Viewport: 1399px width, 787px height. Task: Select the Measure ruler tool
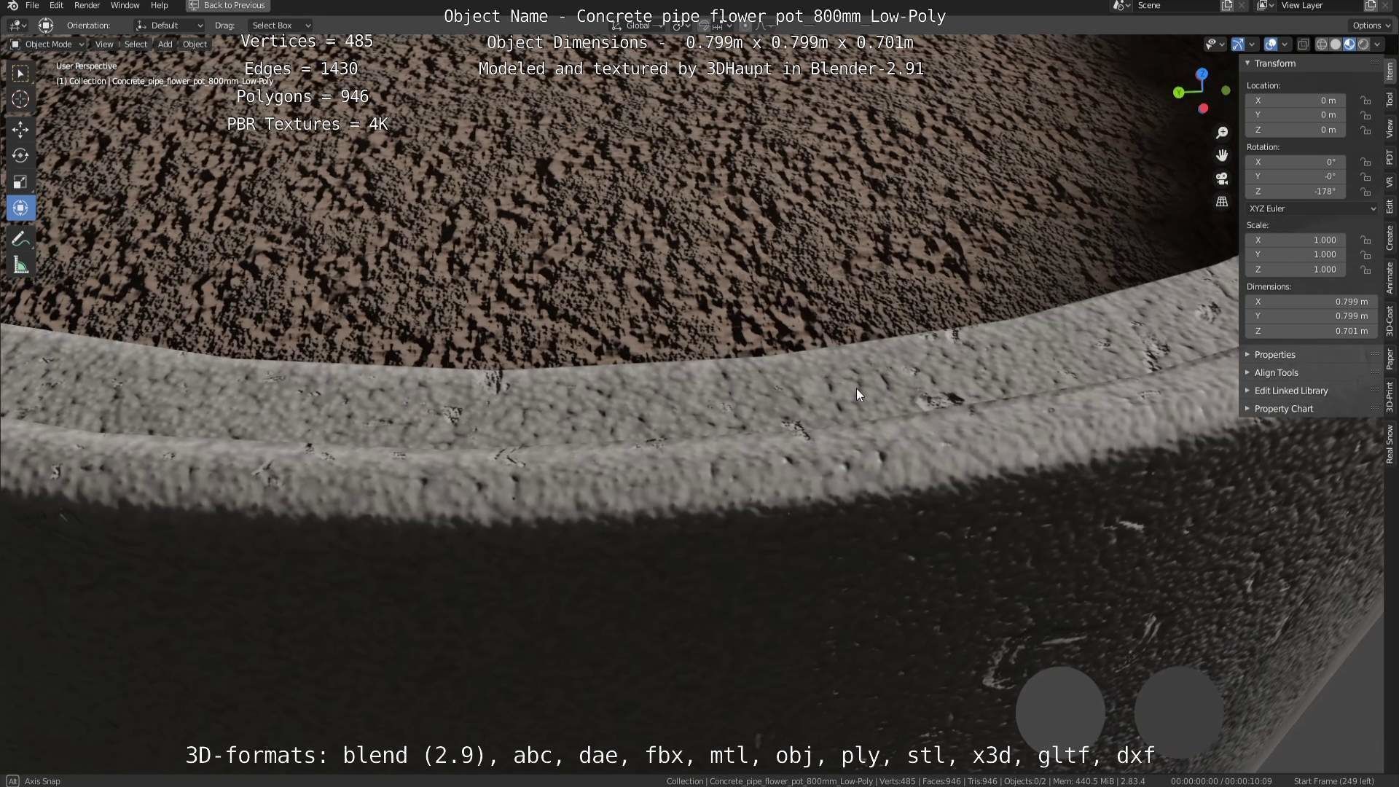click(20, 266)
